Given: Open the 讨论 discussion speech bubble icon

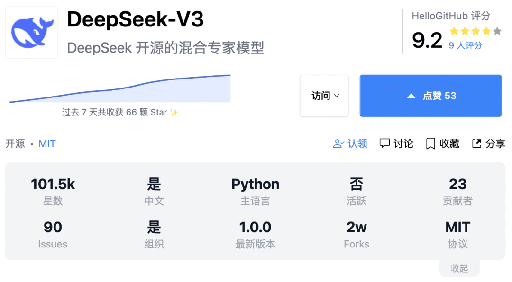Looking at the screenshot, I should [x=384, y=143].
